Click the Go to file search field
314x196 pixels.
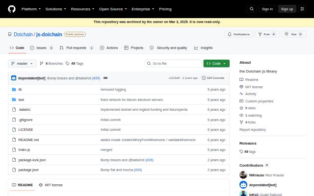point(173,64)
